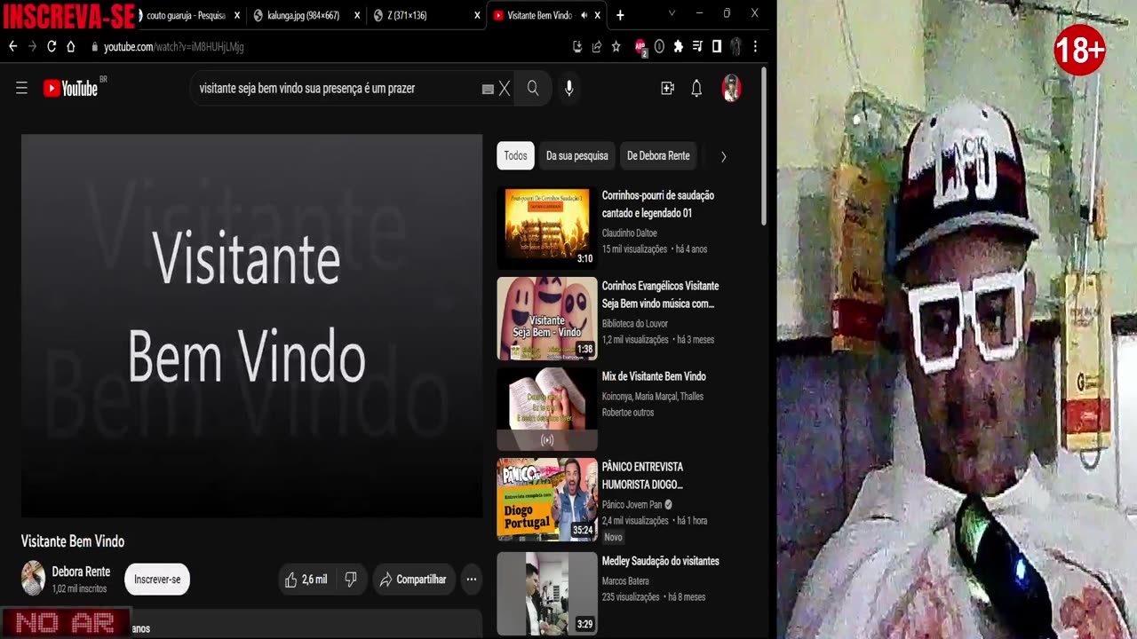Open Corrinhos-pourri de saudação video title
This screenshot has height=639, width=1137.
pos(658,204)
